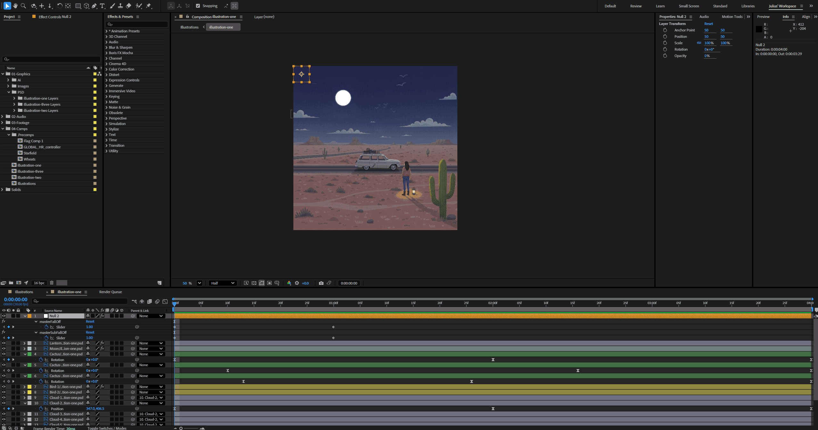
Task: Click Reset for masterFallOff effect
Action: 90,321
